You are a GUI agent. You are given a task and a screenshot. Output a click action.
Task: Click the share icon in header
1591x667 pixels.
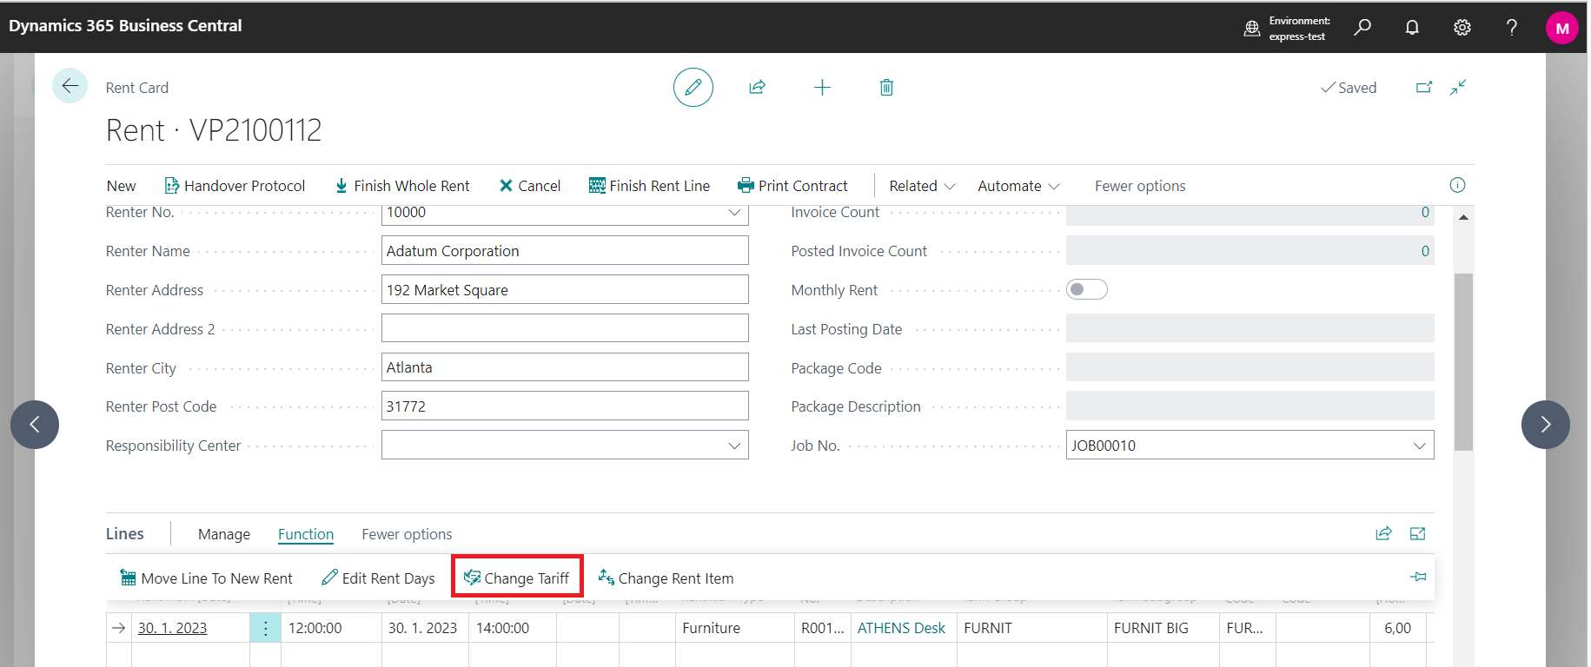pos(757,88)
